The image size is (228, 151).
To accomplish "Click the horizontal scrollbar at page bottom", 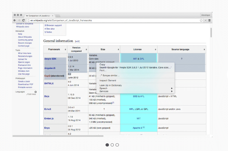I will click(x=58, y=136).
